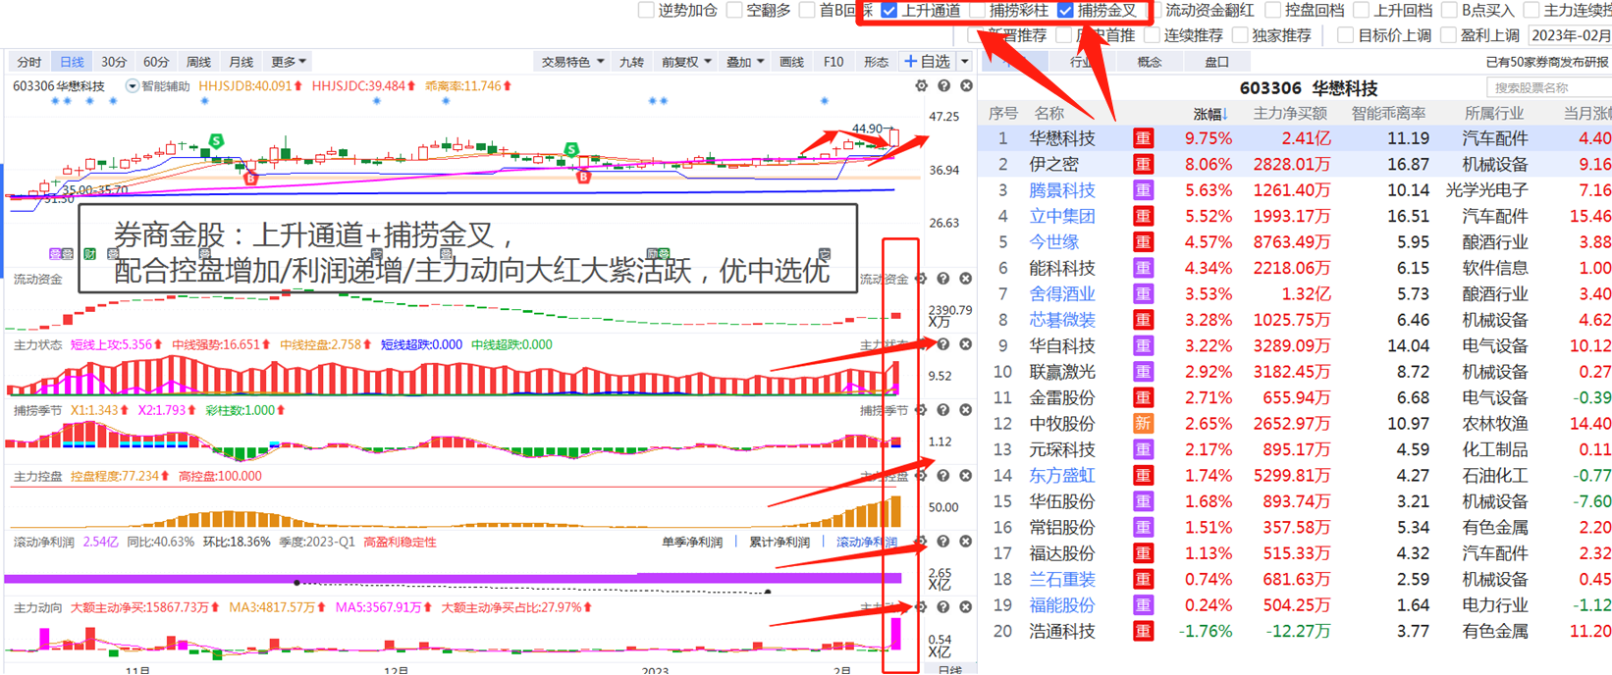Enable the B点买入 checkbox

click(x=1450, y=10)
